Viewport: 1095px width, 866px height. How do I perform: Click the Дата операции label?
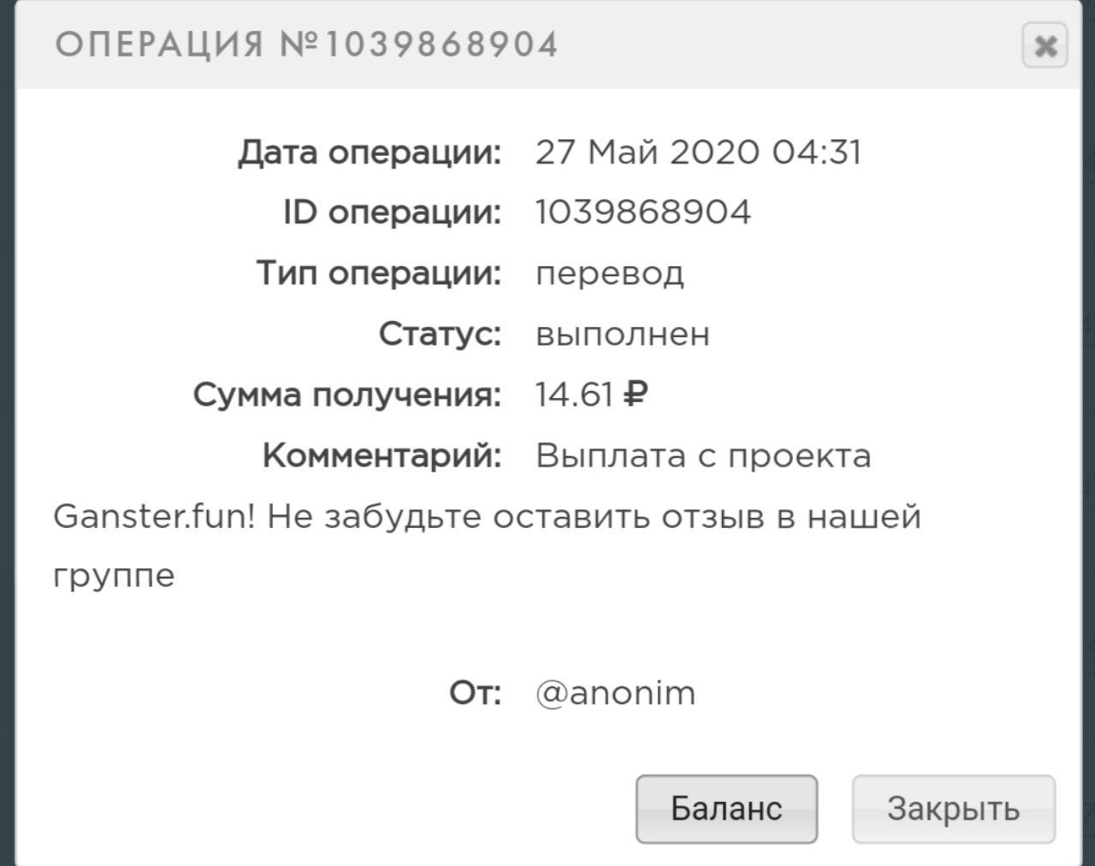click(x=370, y=152)
